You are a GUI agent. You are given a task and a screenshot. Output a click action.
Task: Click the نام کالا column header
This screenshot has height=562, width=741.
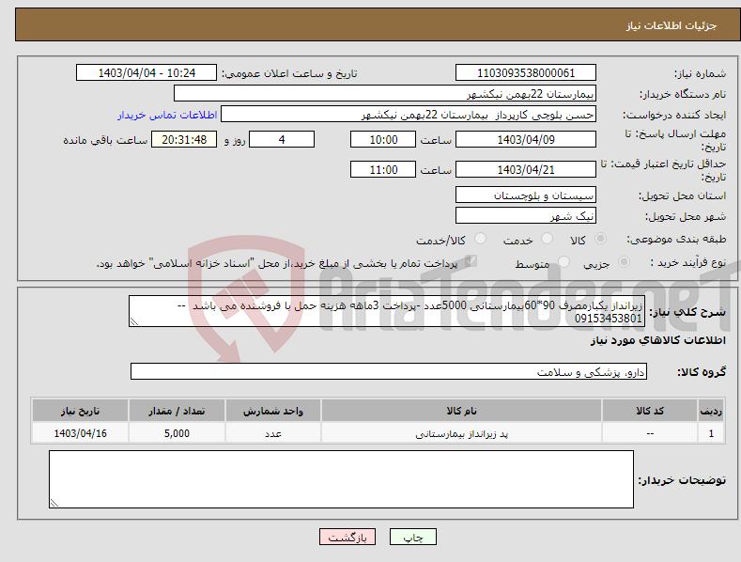pyautogui.click(x=461, y=411)
